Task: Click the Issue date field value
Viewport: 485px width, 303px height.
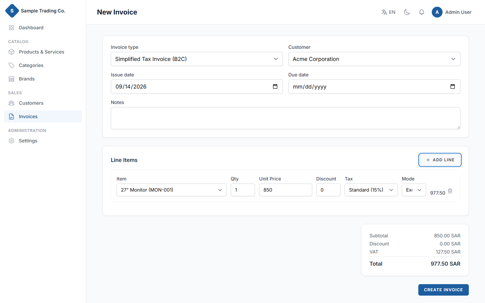Action: (131, 87)
